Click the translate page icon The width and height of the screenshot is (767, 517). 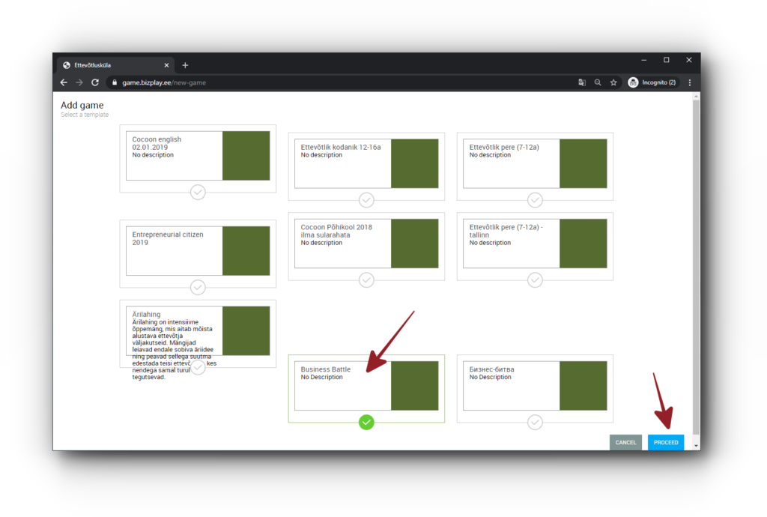(581, 82)
